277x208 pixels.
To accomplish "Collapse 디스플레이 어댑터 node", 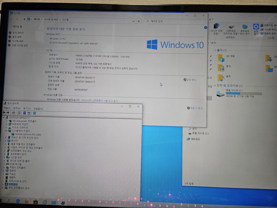I will pyautogui.click(x=6, y=131).
